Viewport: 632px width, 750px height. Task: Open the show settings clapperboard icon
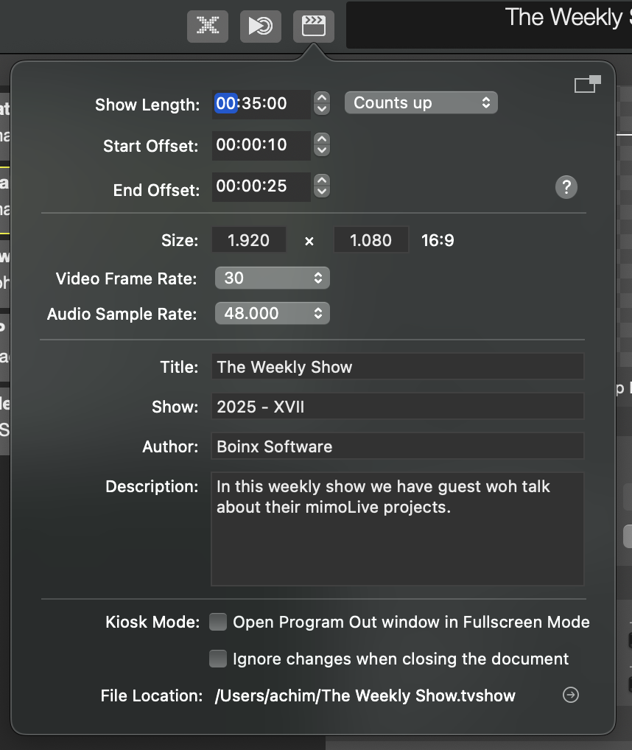pos(314,26)
